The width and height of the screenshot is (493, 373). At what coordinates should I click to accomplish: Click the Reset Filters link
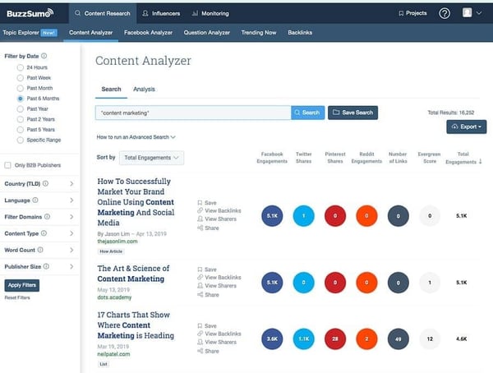17,297
